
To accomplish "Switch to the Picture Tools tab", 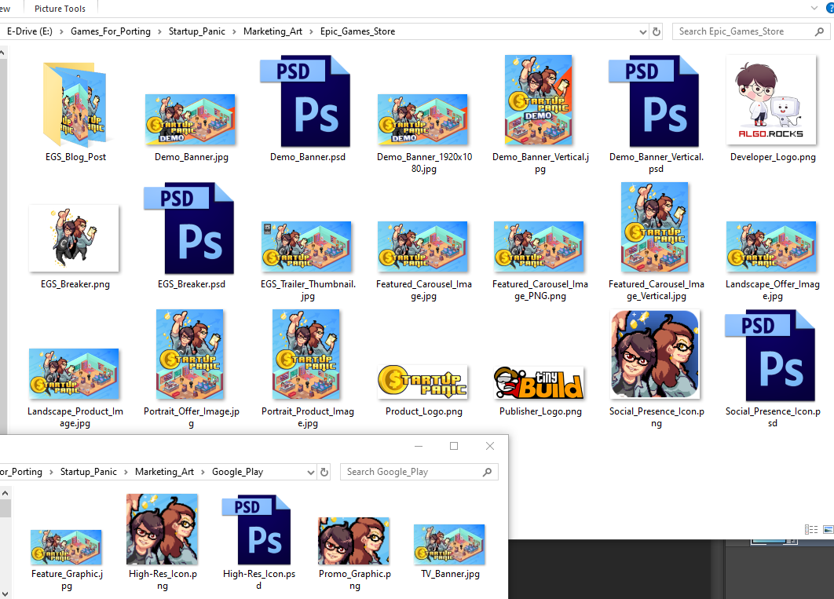I will pyautogui.click(x=60, y=9).
